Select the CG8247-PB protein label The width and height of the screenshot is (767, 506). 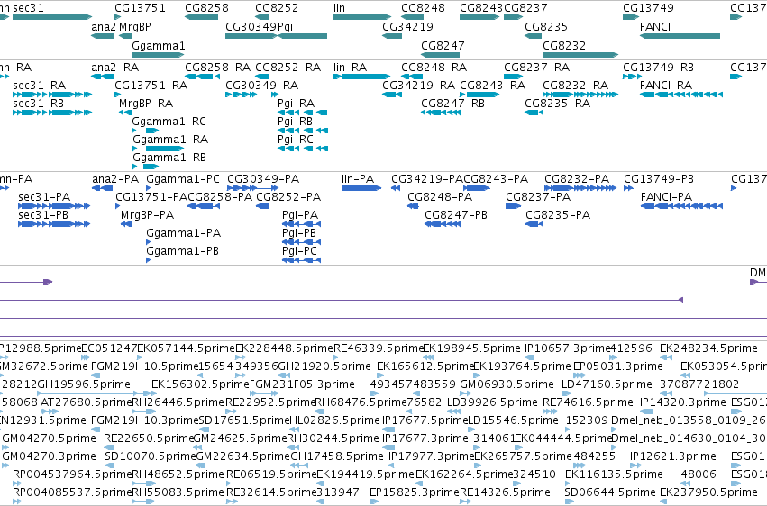[x=456, y=215]
